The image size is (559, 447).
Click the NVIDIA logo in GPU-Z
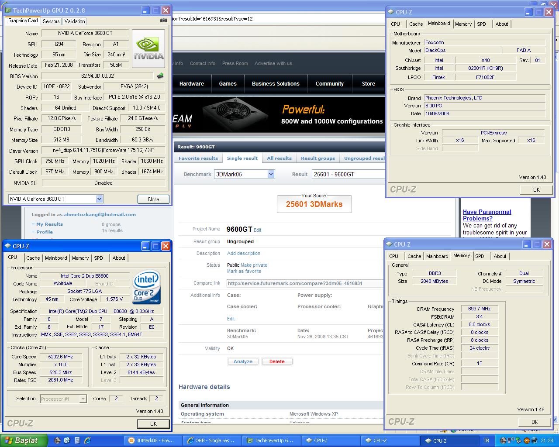[x=148, y=48]
